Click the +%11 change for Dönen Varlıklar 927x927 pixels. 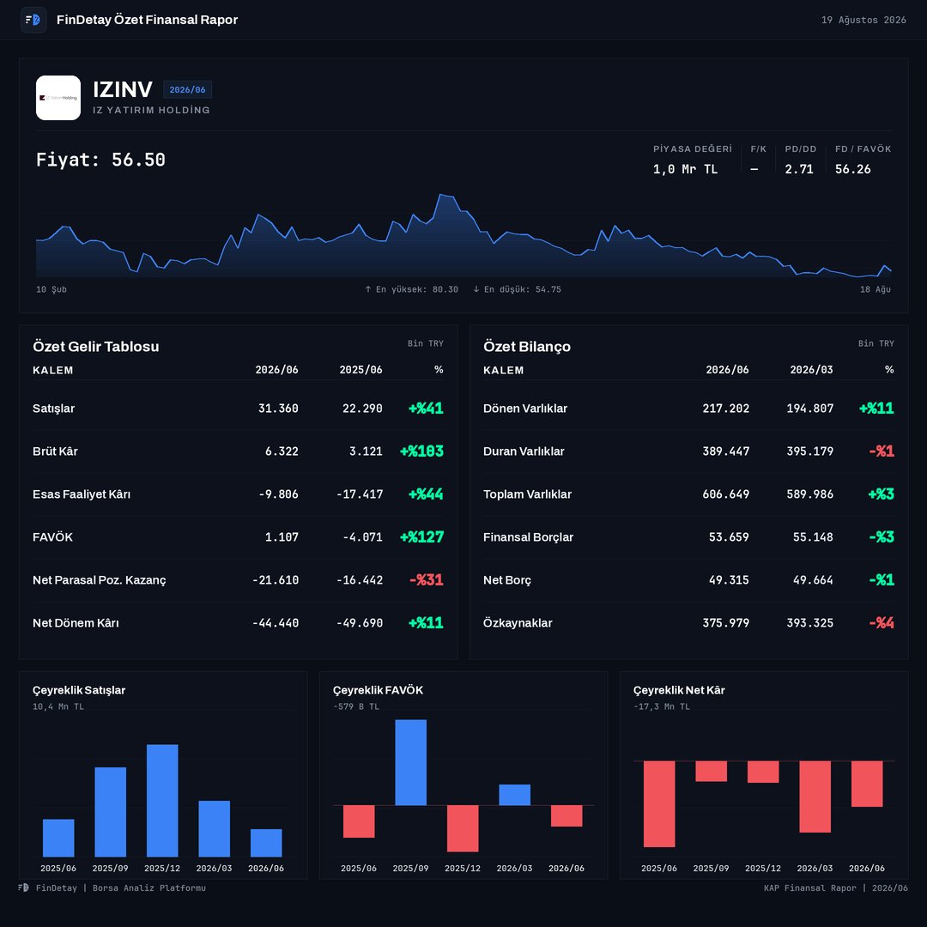point(876,409)
